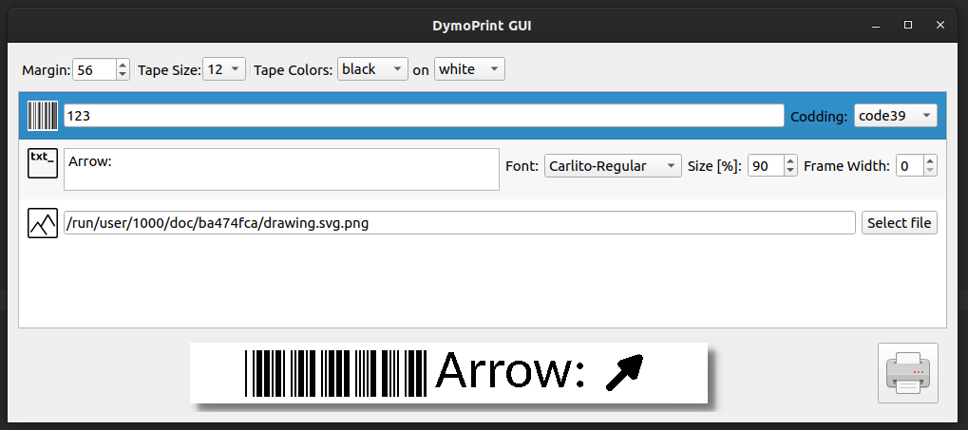The width and height of the screenshot is (968, 430).
Task: Click the image row mountain icon
Action: (x=43, y=223)
